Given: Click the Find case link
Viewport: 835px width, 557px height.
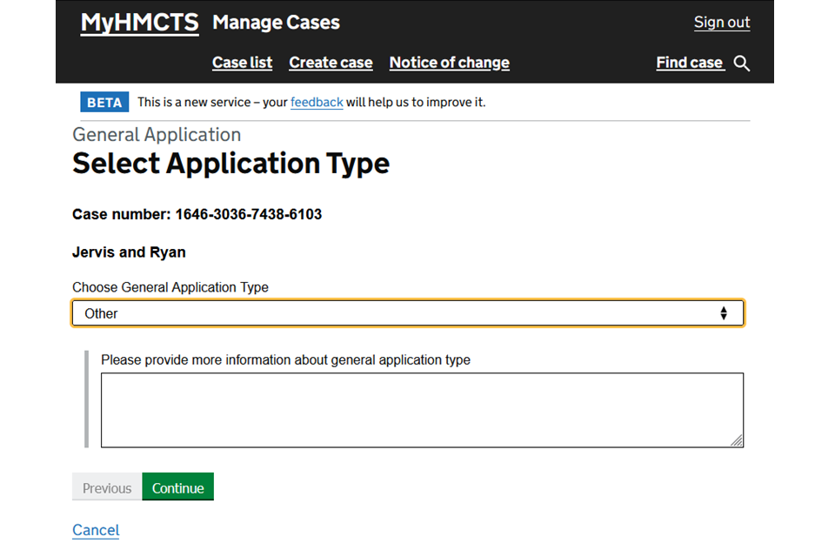Looking at the screenshot, I should 690,63.
